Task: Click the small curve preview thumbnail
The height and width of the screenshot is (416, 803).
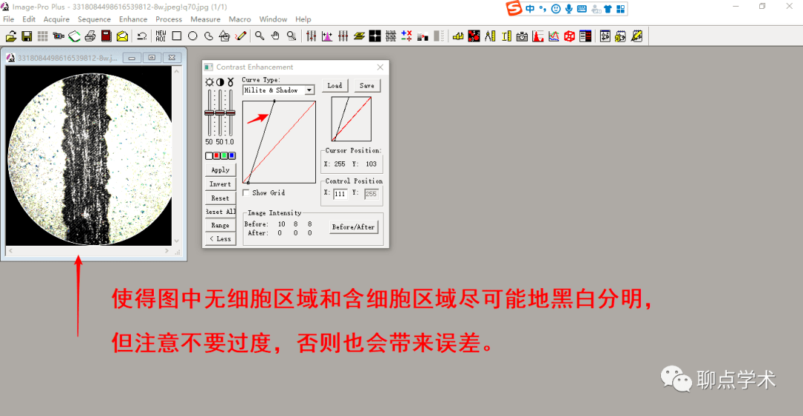Action: 351,119
